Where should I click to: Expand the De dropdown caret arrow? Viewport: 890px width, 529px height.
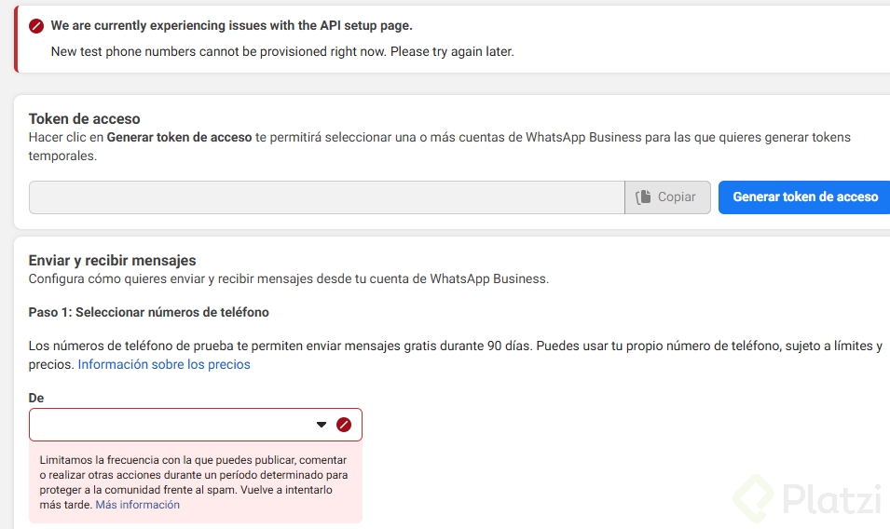322,425
